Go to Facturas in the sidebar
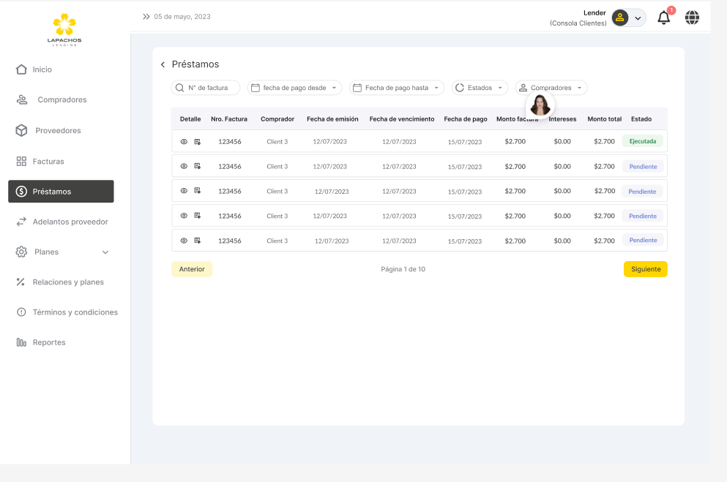This screenshot has height=482, width=727. click(48, 161)
